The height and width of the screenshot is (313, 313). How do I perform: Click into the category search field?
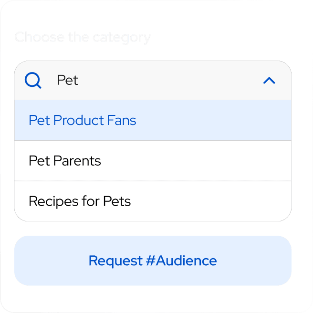[x=153, y=81]
